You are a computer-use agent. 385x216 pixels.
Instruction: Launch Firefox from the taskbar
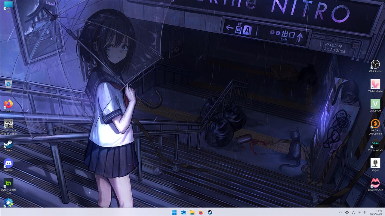tap(201, 212)
